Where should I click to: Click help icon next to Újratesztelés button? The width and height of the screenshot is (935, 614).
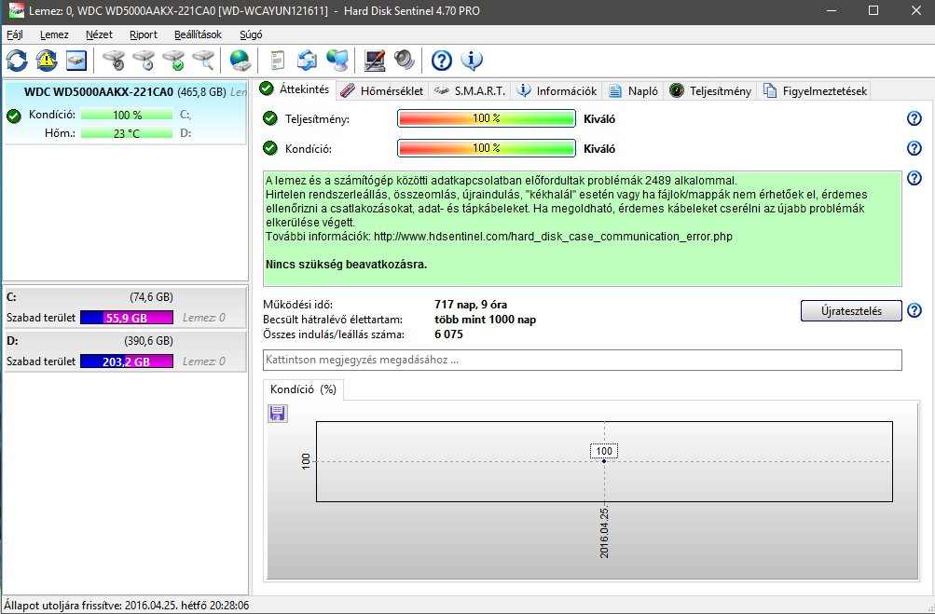tap(914, 310)
